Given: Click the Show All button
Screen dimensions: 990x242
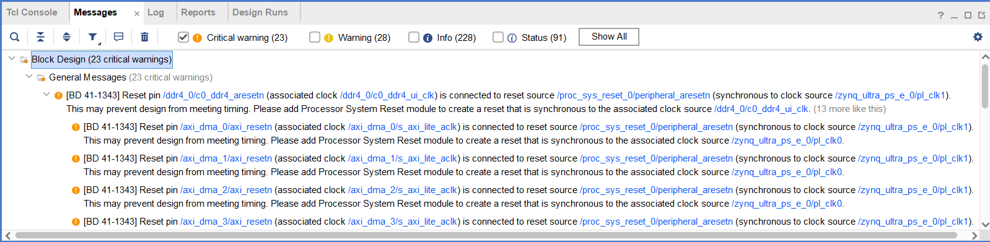Looking at the screenshot, I should pyautogui.click(x=609, y=37).
